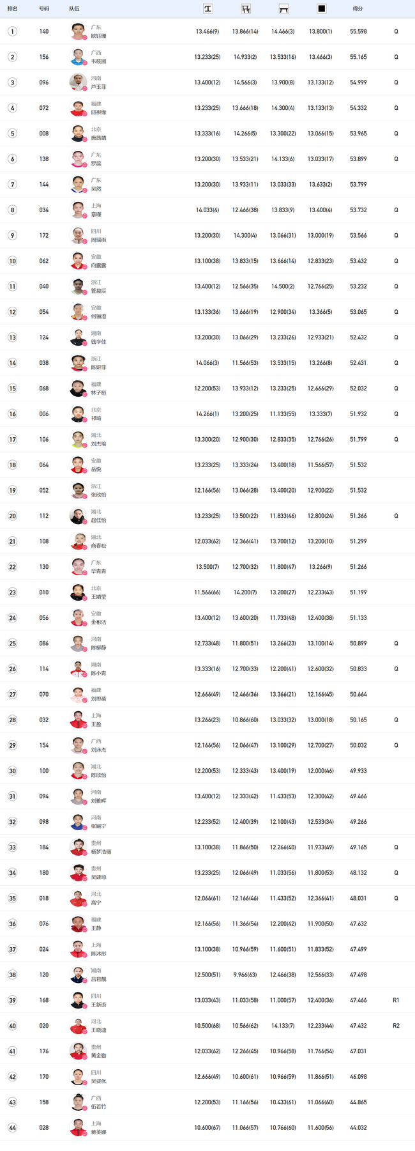Click the floor exercise icon in header
The width and height of the screenshot is (415, 1151).
[321, 9]
